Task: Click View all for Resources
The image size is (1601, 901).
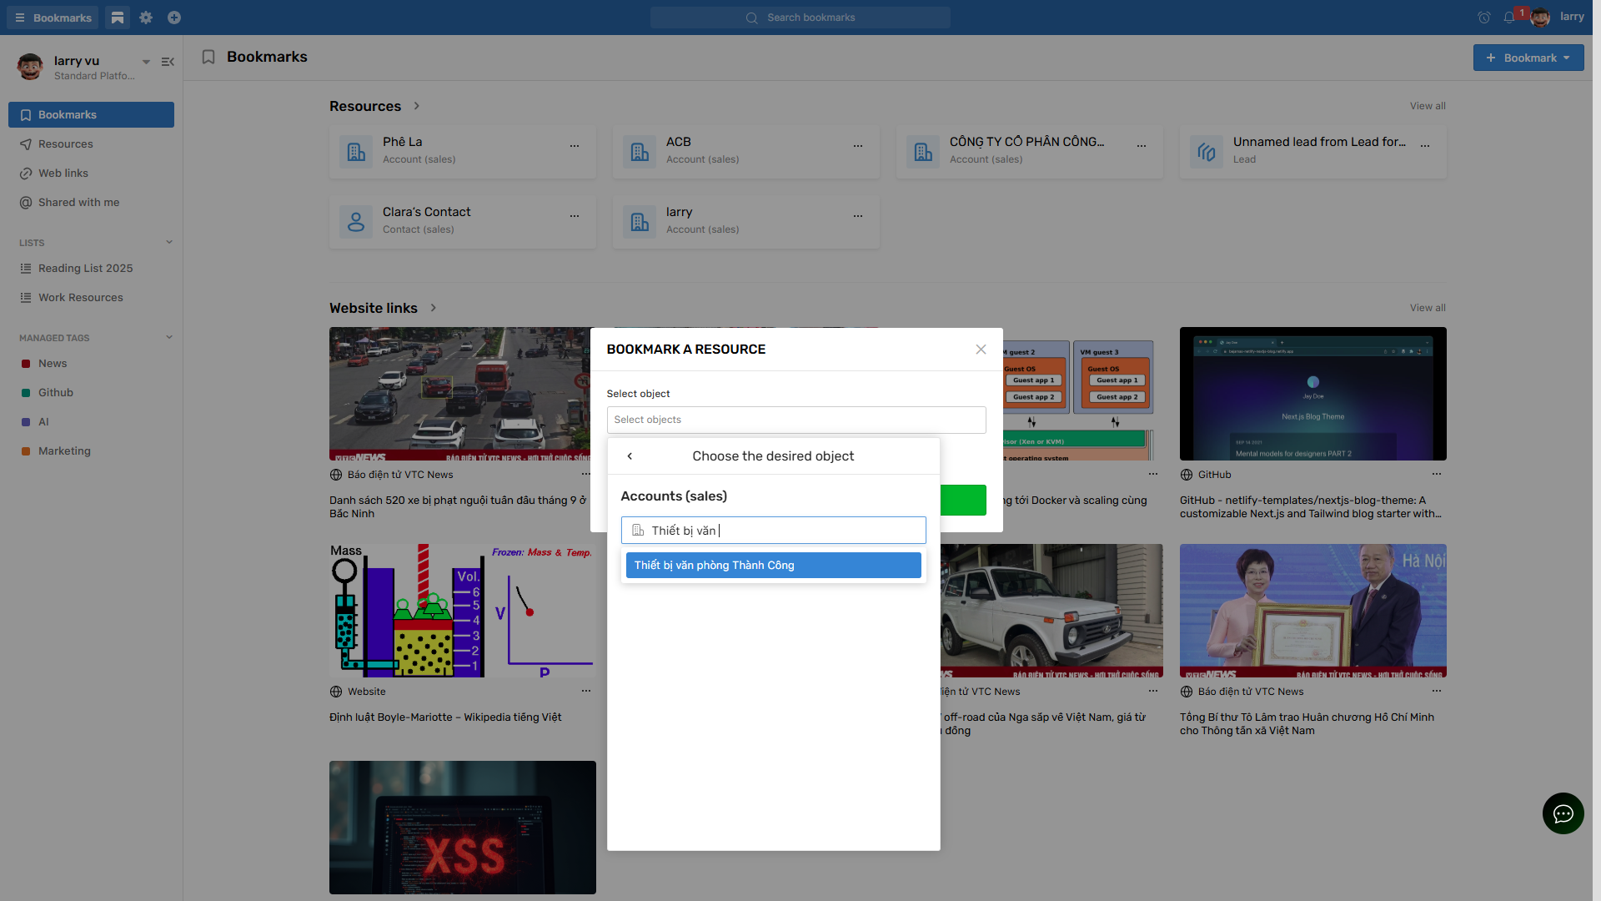Action: coord(1428,106)
